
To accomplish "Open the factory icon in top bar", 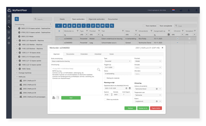I will 181,10.
